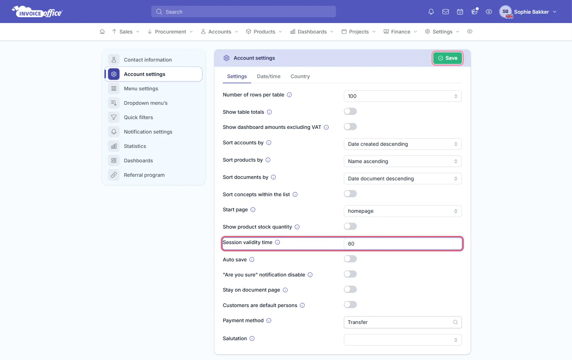Click info icon beside Show table totals
Screen dimensions: 572x360
click(x=269, y=112)
